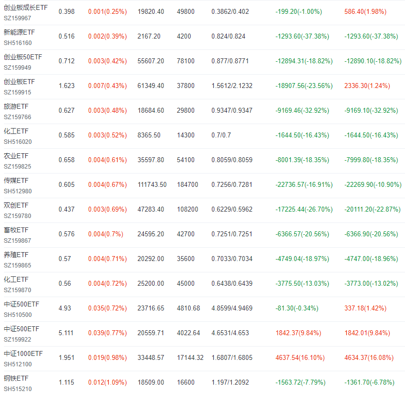Click the gain 4637.54(16.10%)
The height and width of the screenshot is (395, 405).
point(300,358)
